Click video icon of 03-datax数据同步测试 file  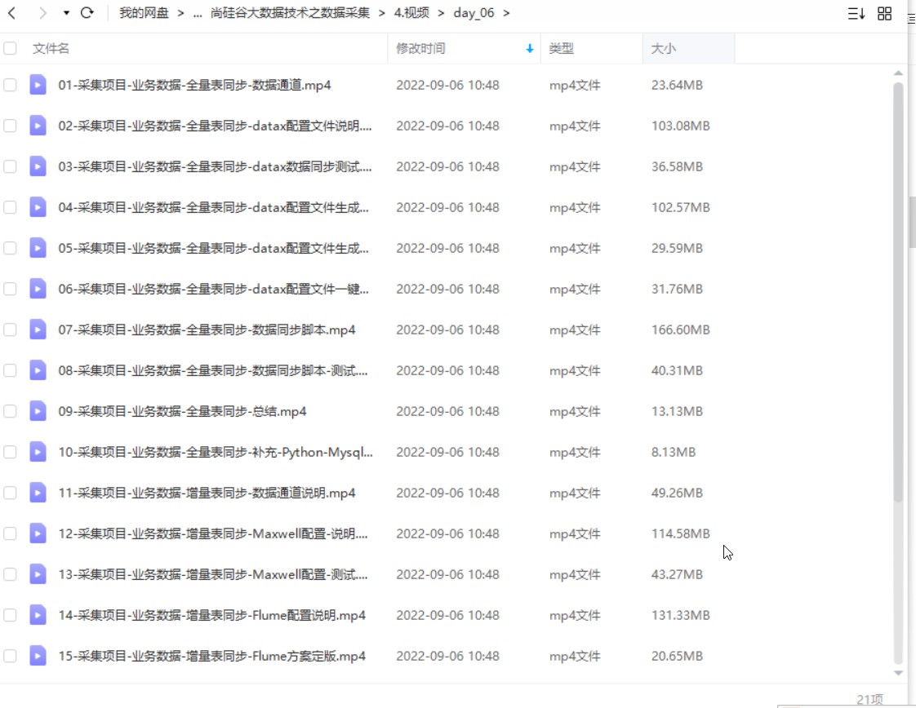pos(38,167)
